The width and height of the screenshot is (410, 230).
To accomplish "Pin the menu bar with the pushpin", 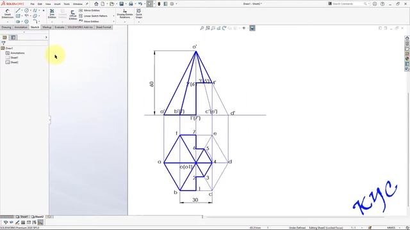I will tap(87, 4).
